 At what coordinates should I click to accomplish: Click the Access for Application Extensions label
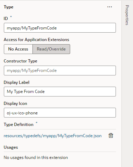[36, 40]
